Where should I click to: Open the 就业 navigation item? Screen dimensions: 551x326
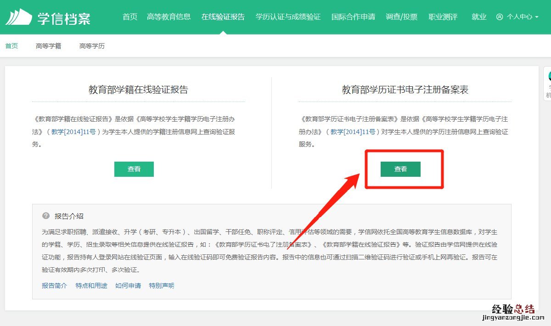[x=479, y=17]
